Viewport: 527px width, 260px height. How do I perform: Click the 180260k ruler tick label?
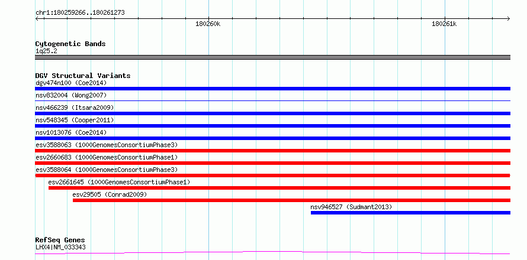208,24
